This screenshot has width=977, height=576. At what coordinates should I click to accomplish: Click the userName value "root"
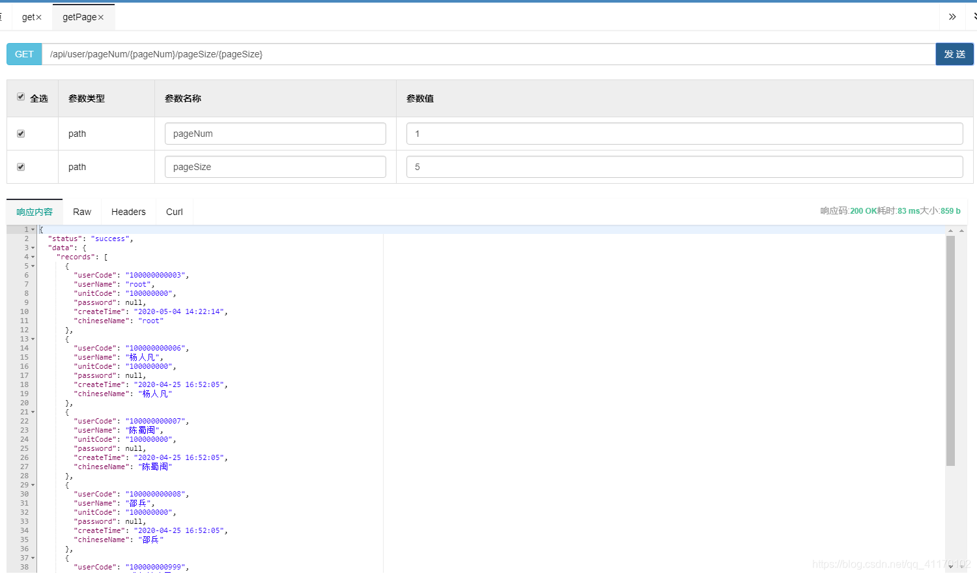[x=138, y=284]
